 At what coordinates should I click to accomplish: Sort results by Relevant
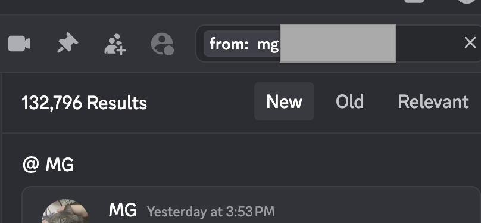433,101
